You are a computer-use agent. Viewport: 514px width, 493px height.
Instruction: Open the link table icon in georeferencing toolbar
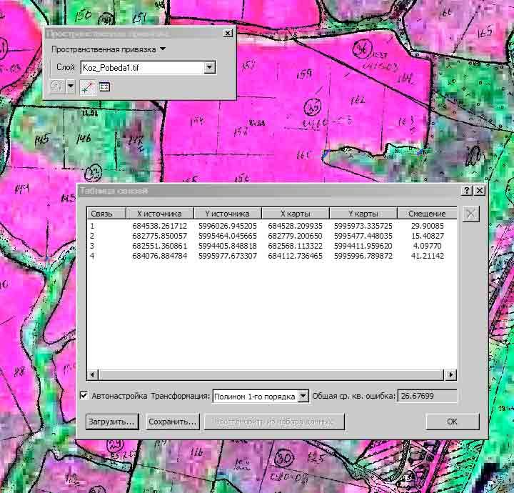click(x=104, y=87)
